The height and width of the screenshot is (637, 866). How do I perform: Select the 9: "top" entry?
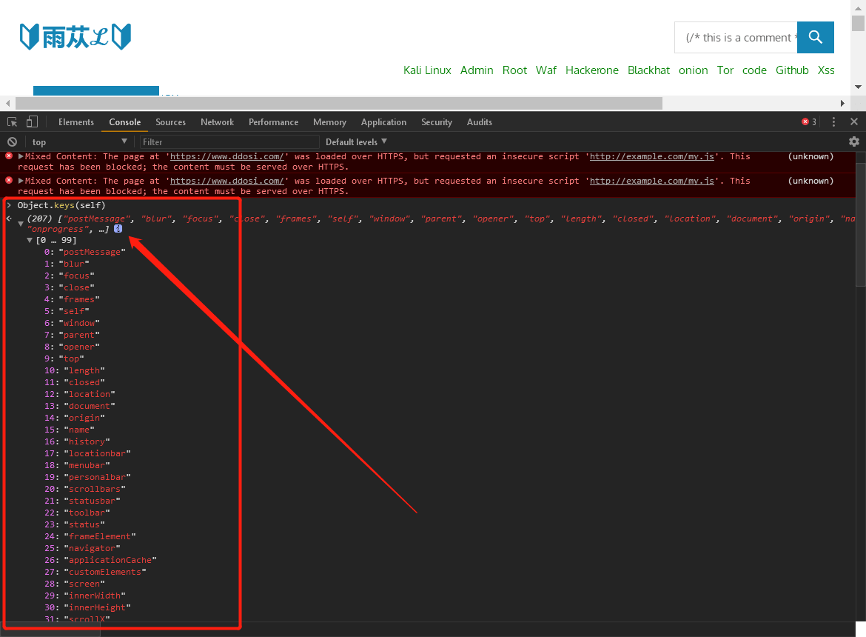[64, 358]
